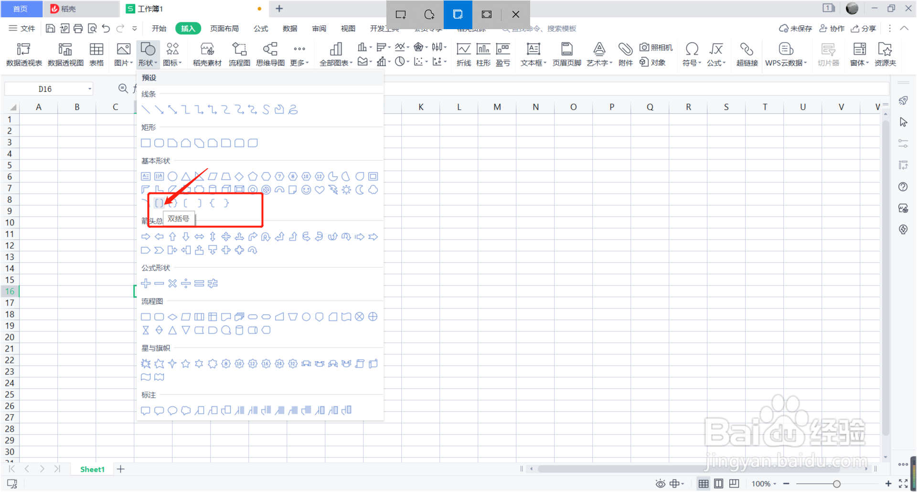This screenshot has width=917, height=492.
Task: Open 稻壳素材 materials
Action: [207, 54]
